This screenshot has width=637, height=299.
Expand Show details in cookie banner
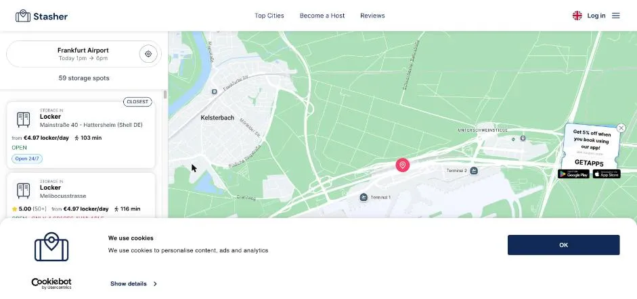133,283
